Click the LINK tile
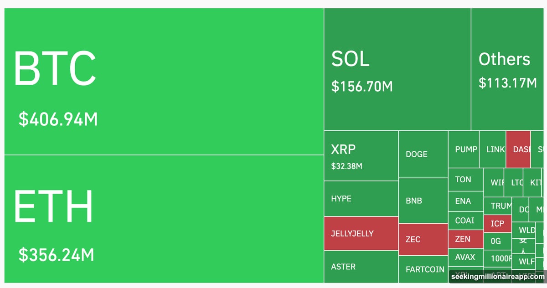 (493, 149)
